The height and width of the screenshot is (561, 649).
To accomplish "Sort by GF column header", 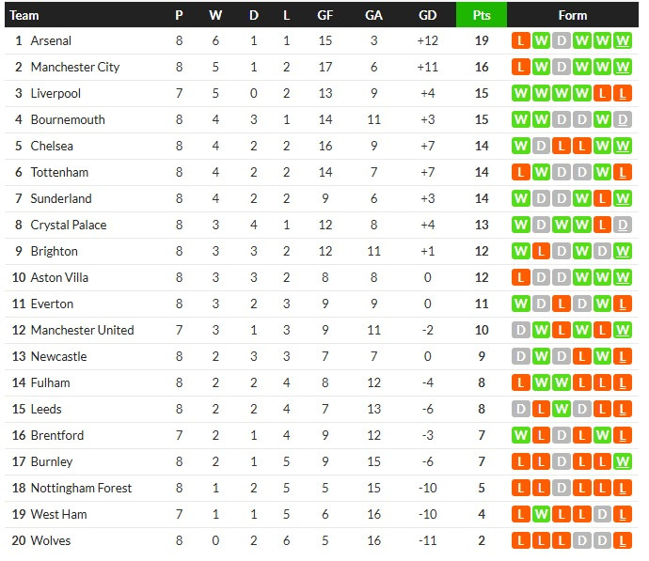I will [x=324, y=15].
